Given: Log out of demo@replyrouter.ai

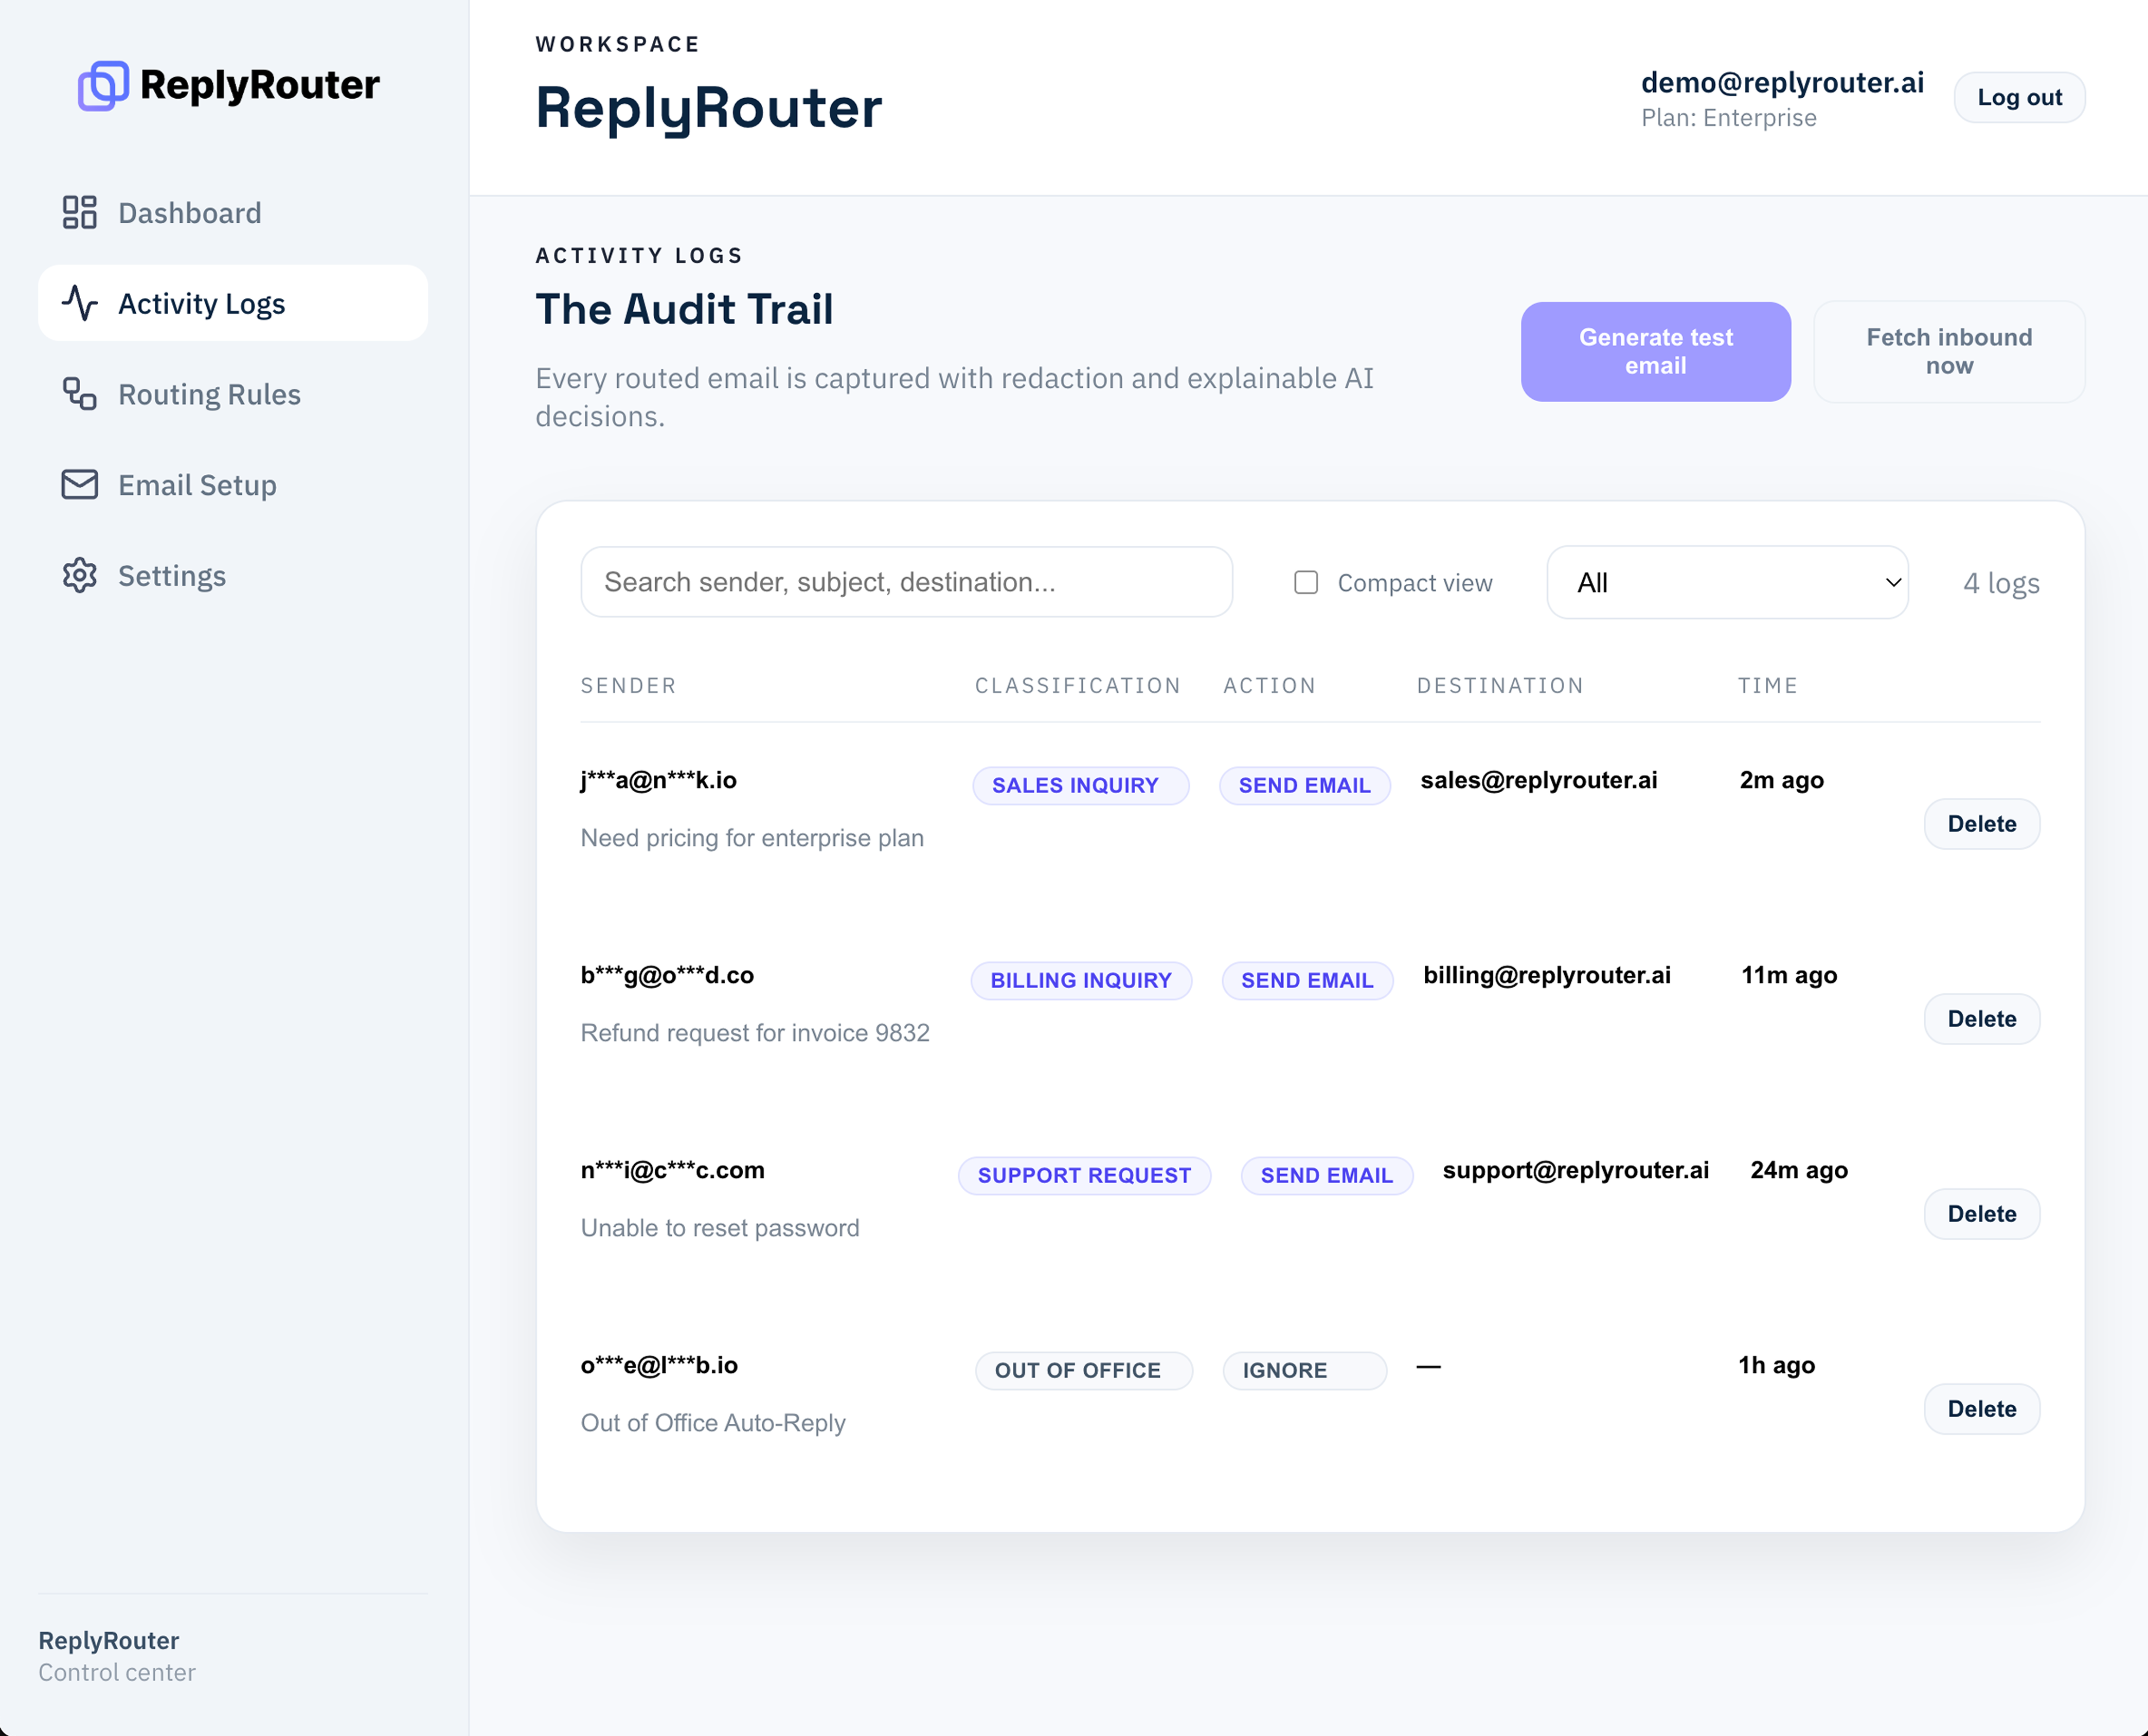Looking at the screenshot, I should coord(2019,97).
